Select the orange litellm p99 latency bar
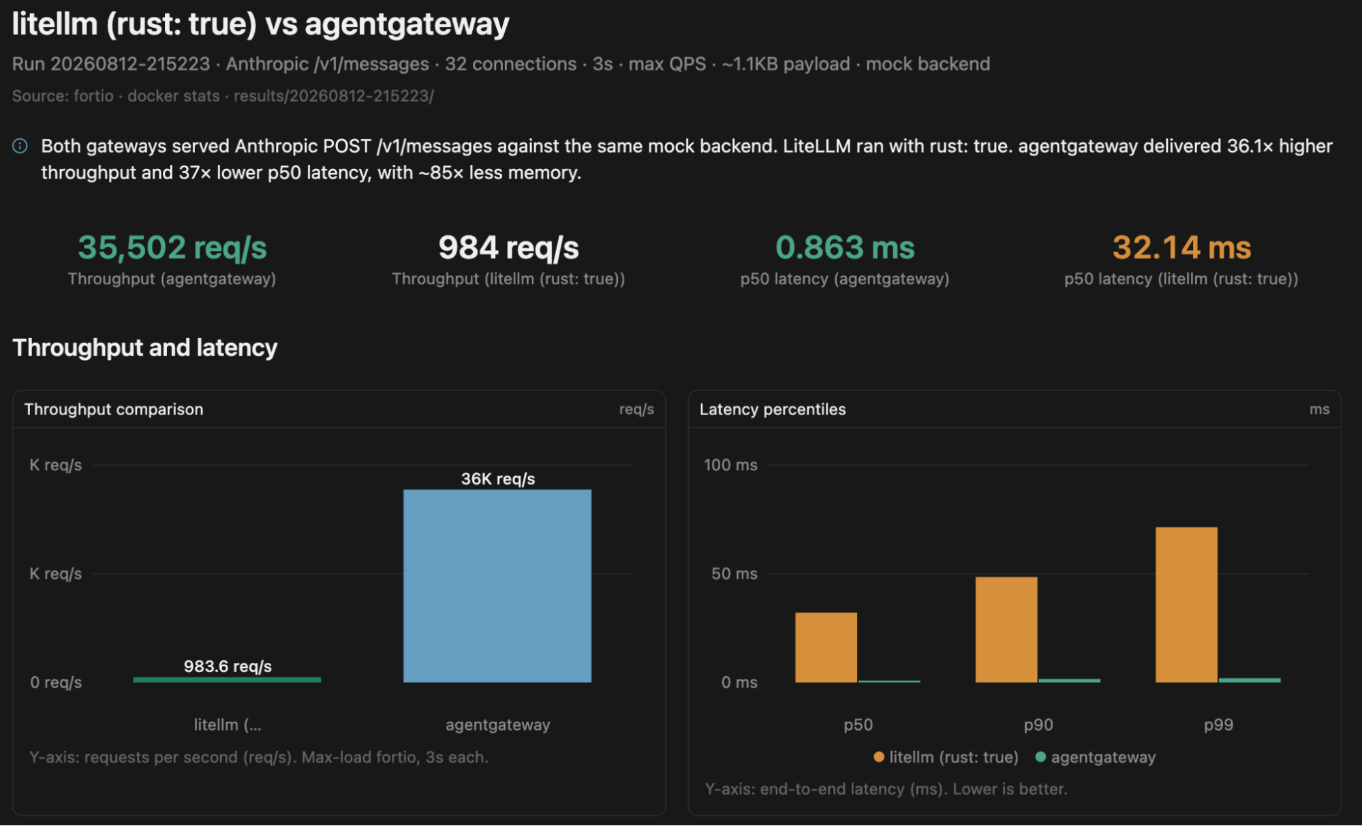Image resolution: width=1362 pixels, height=826 pixels. (x=1186, y=605)
